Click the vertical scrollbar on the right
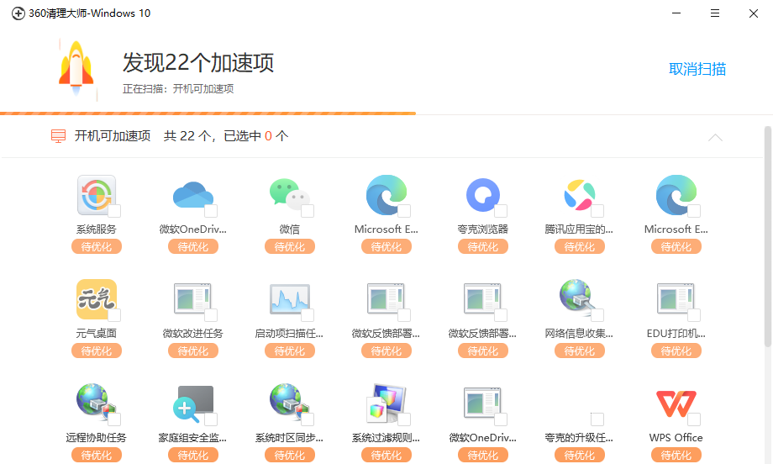Image resolution: width=773 pixels, height=464 pixels. pyautogui.click(x=768, y=237)
